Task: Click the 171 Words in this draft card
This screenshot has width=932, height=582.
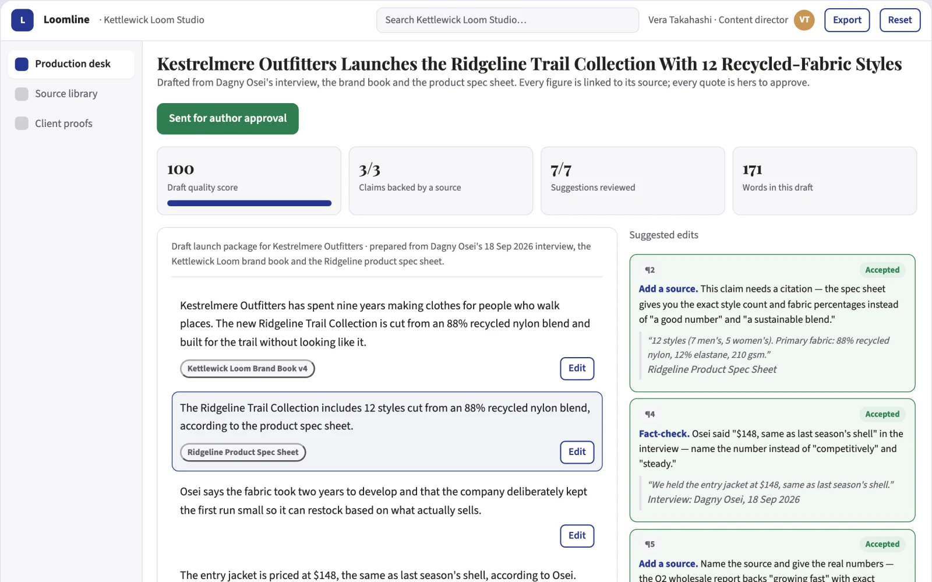Action: (x=825, y=181)
